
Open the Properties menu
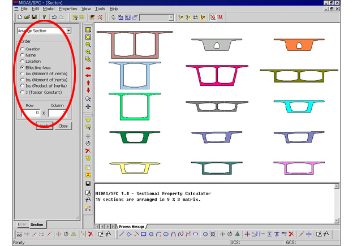point(68,9)
